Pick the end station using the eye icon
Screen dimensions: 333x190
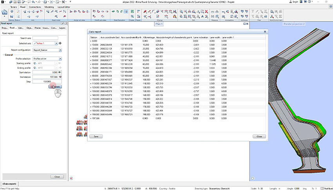coord(60,77)
